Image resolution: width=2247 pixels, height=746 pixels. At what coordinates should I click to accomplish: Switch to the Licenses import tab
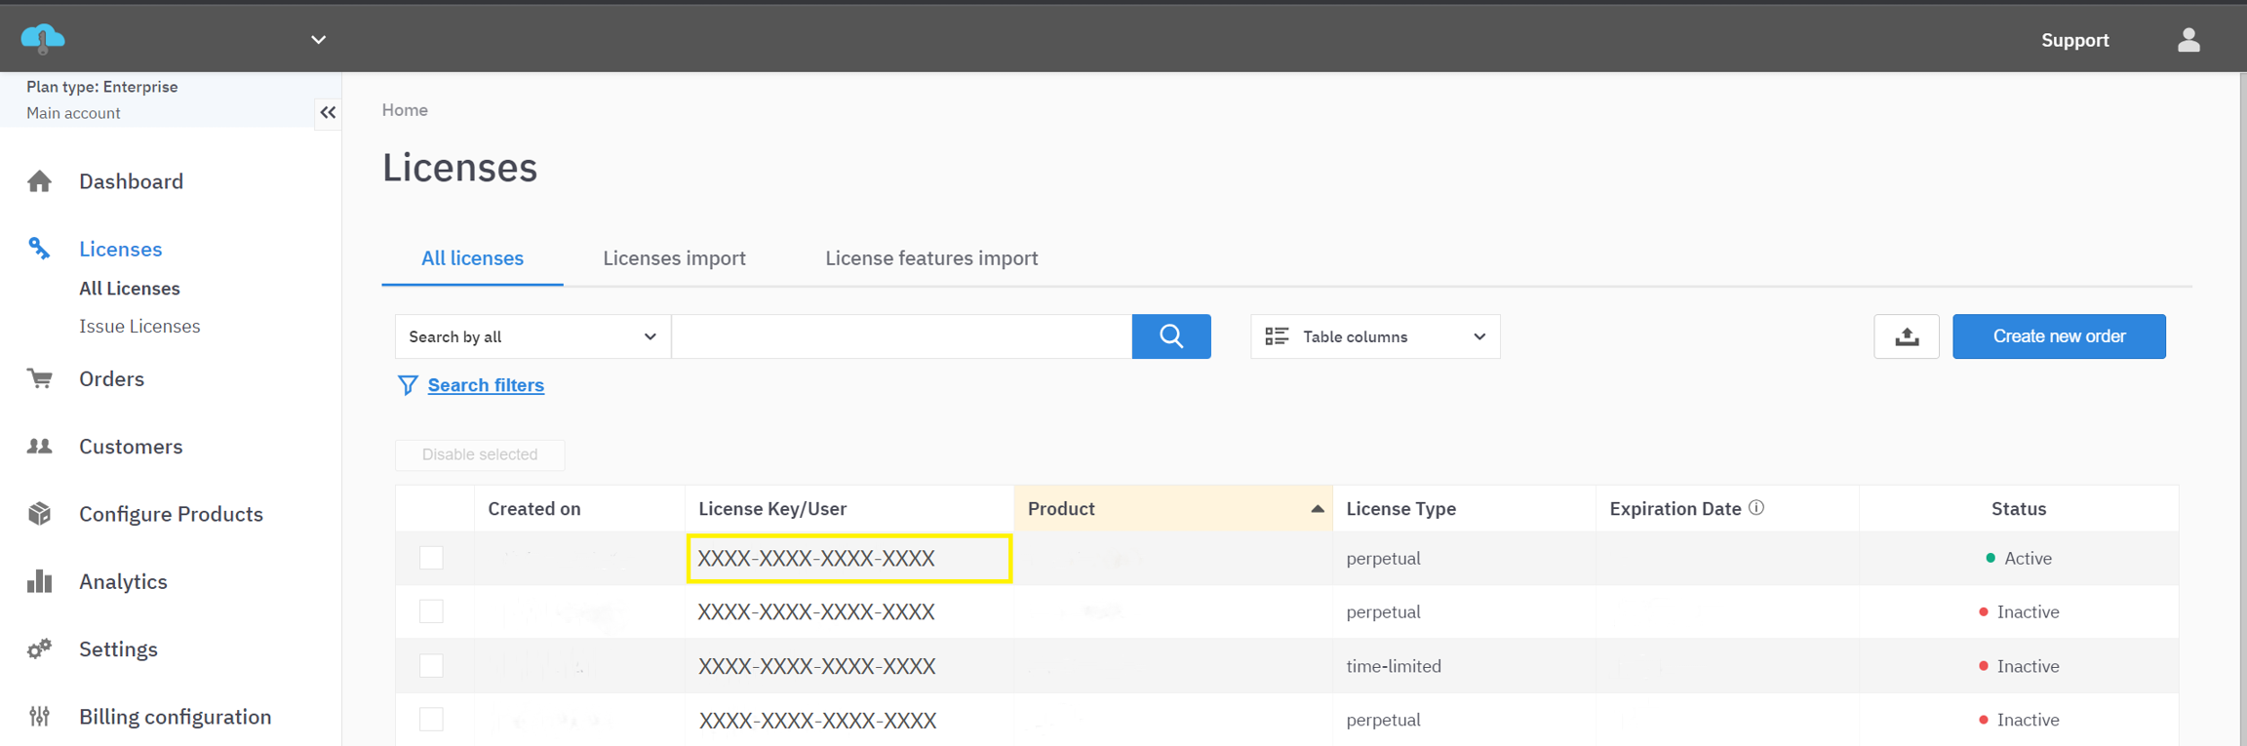coord(674,258)
